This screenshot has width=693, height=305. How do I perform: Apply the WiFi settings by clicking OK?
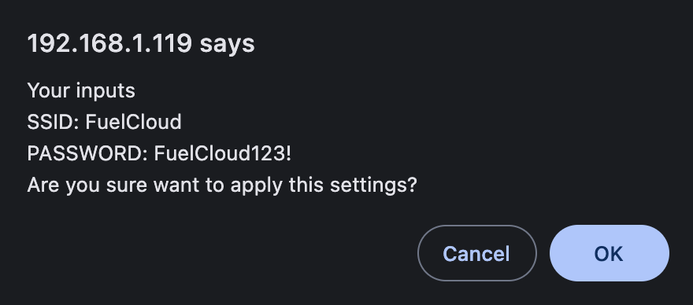pos(609,253)
